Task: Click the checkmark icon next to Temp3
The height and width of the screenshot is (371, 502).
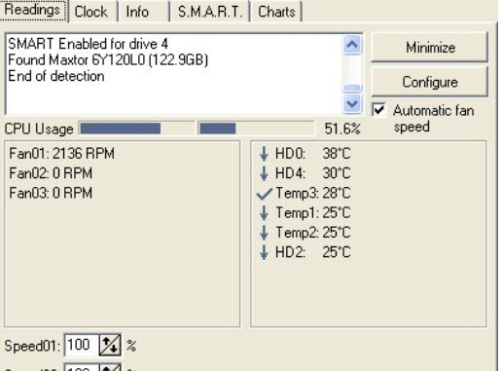Action: click(x=264, y=194)
